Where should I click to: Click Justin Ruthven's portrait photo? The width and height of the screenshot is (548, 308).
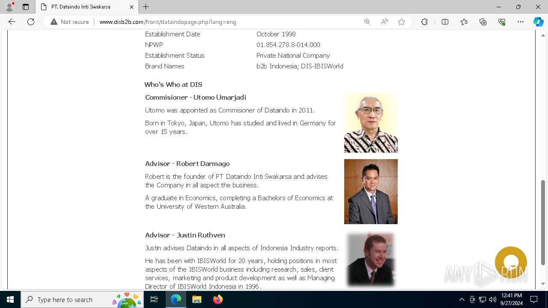pos(371,260)
